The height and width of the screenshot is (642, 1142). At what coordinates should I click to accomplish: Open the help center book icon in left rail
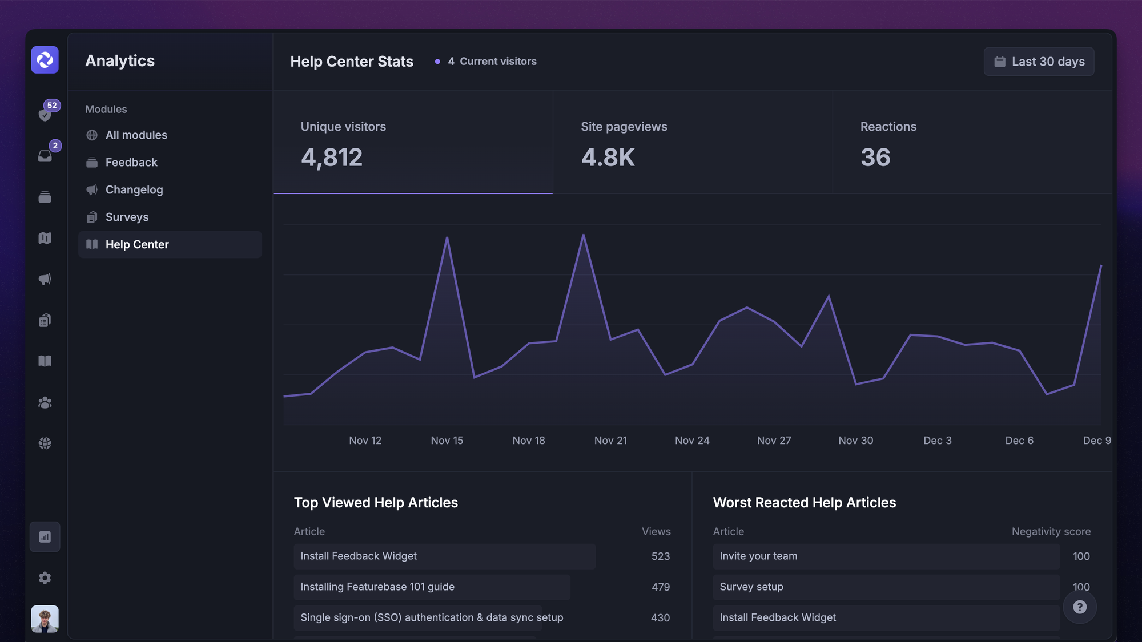tap(45, 361)
